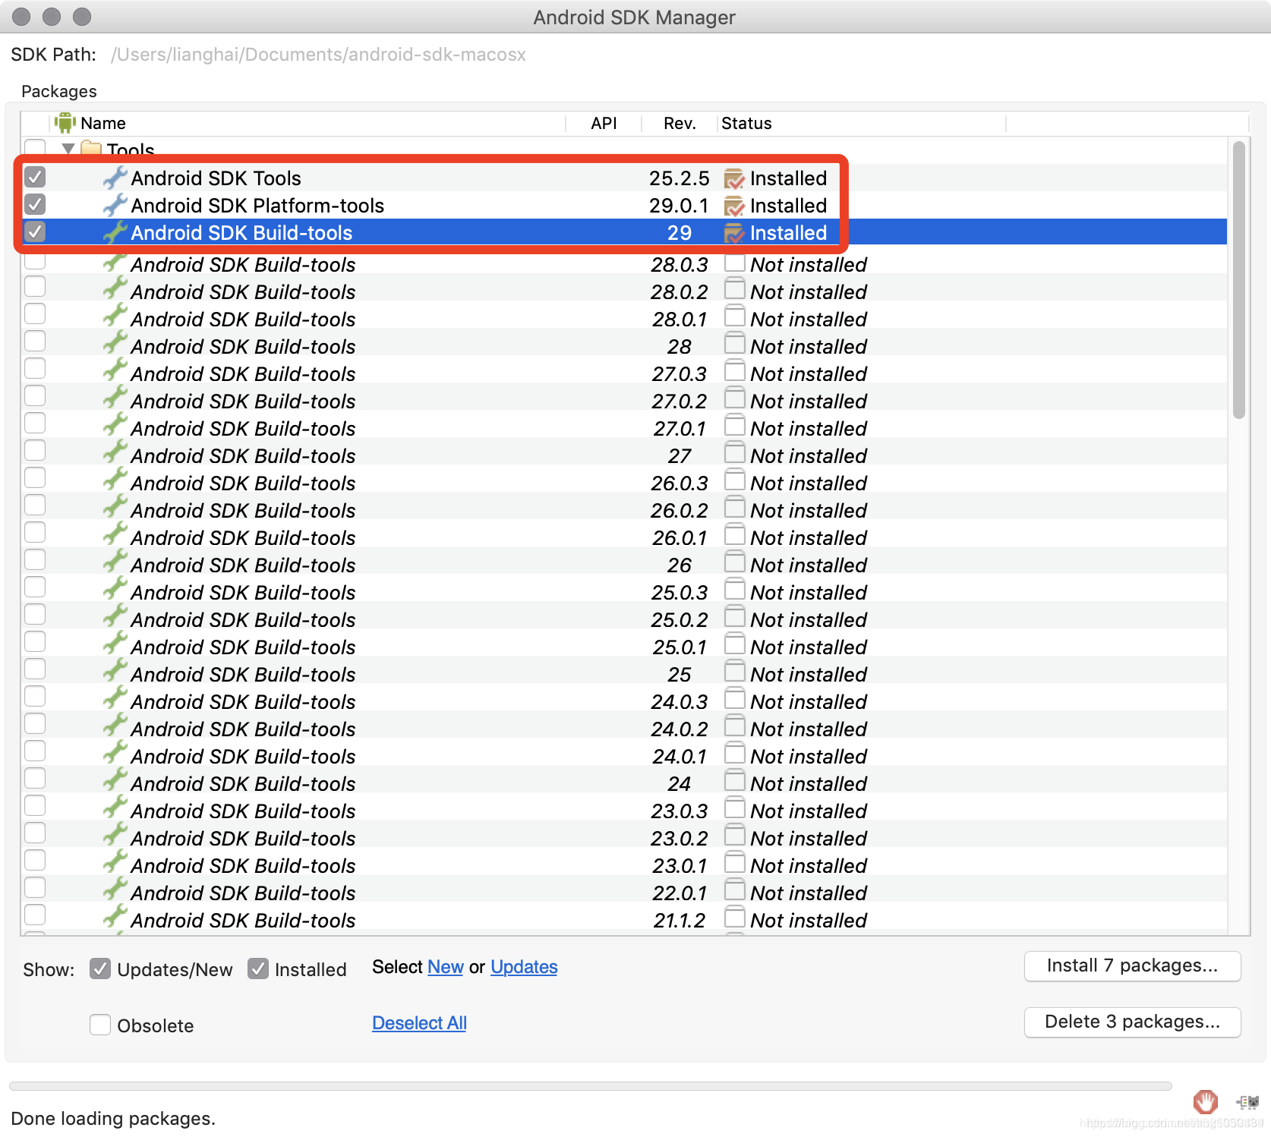Image resolution: width=1271 pixels, height=1137 pixels.
Task: Click the green wrench icon on selected Build-tools 29
Action: pos(114,232)
